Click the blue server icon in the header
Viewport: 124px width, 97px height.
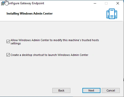112,14
